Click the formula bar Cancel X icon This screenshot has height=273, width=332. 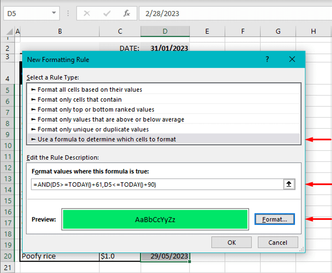tap(86, 13)
